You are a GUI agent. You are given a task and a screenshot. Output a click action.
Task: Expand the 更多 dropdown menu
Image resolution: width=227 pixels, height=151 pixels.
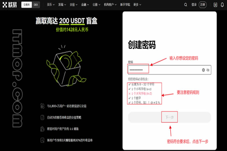pos(136,5)
